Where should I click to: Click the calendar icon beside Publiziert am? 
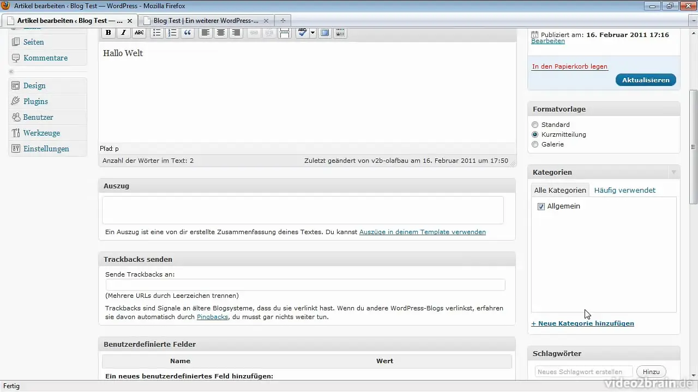tap(534, 34)
